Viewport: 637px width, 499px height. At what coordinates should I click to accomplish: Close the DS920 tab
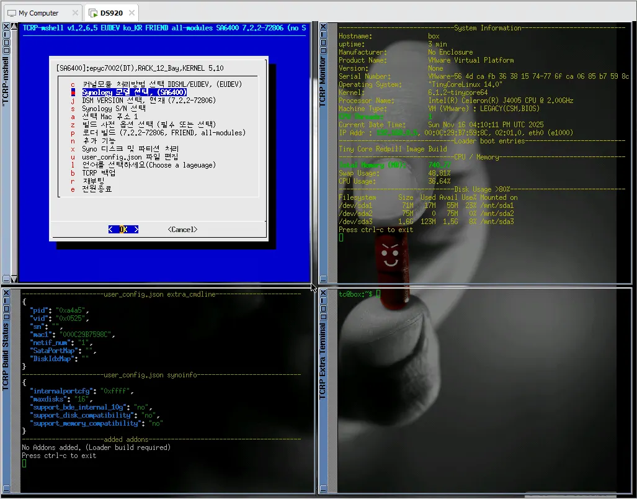(131, 13)
